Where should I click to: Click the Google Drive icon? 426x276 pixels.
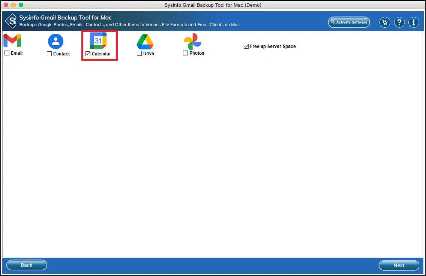coord(145,42)
